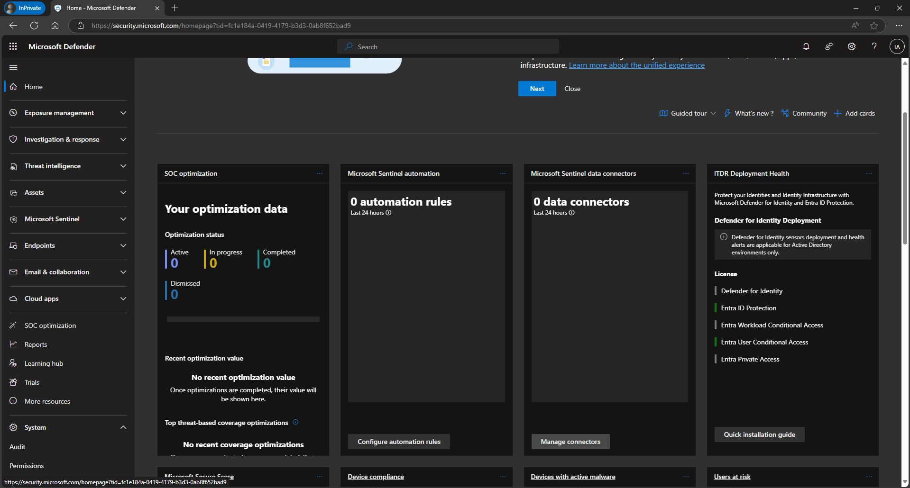Image resolution: width=910 pixels, height=488 pixels.
Task: Open Learn more about the unified experience link
Action: click(x=636, y=65)
